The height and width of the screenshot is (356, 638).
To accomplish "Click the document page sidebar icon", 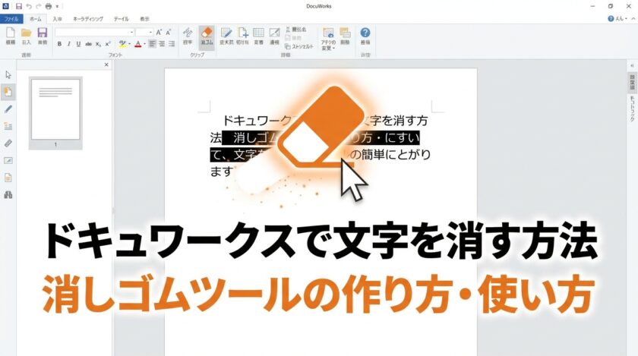I will click(x=8, y=178).
